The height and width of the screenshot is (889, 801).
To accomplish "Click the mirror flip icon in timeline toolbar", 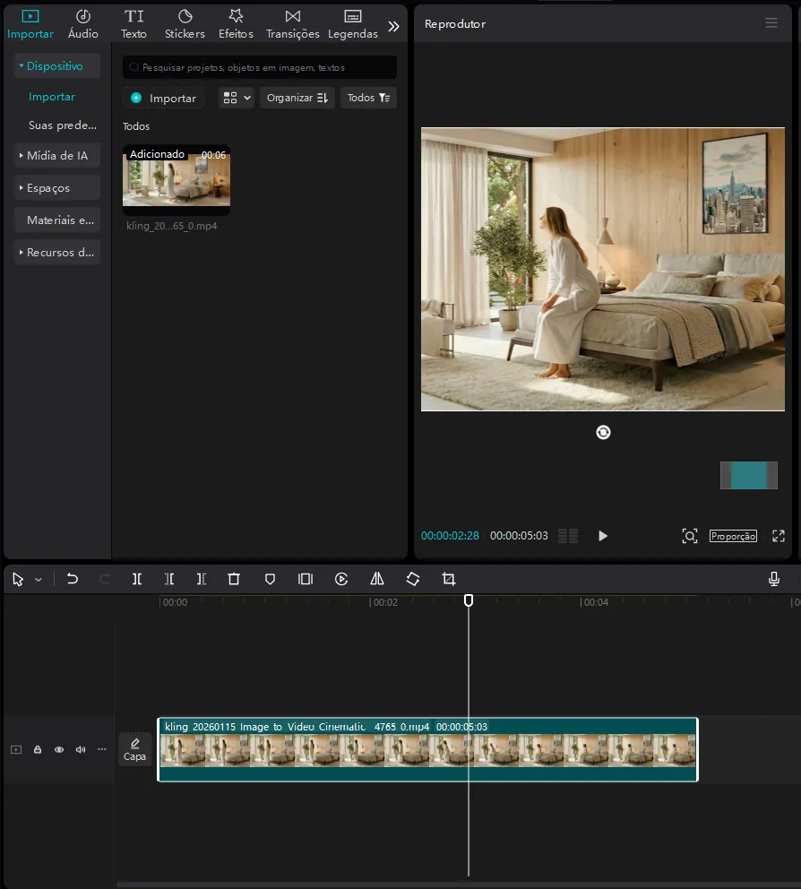I will tap(377, 580).
